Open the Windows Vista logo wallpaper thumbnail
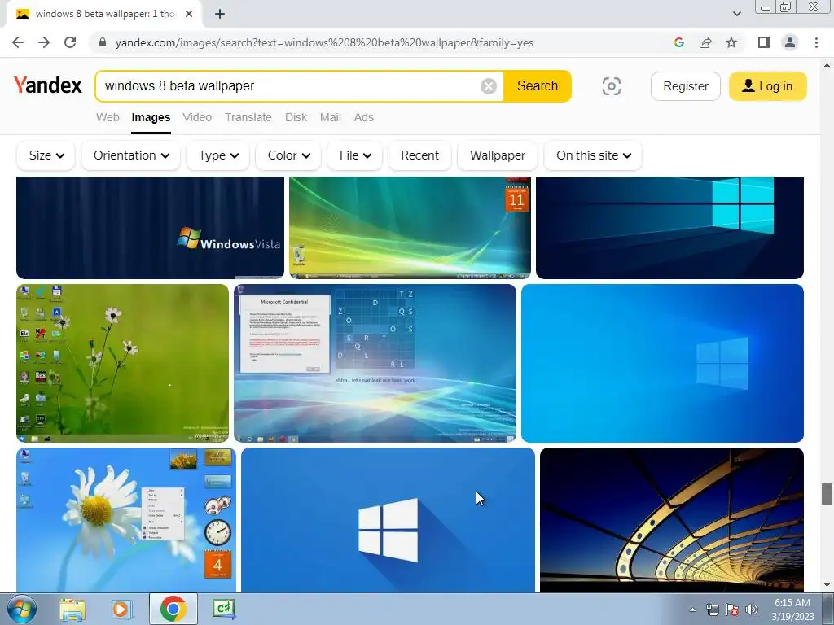Viewport: 834px width, 625px height. pyautogui.click(x=150, y=228)
